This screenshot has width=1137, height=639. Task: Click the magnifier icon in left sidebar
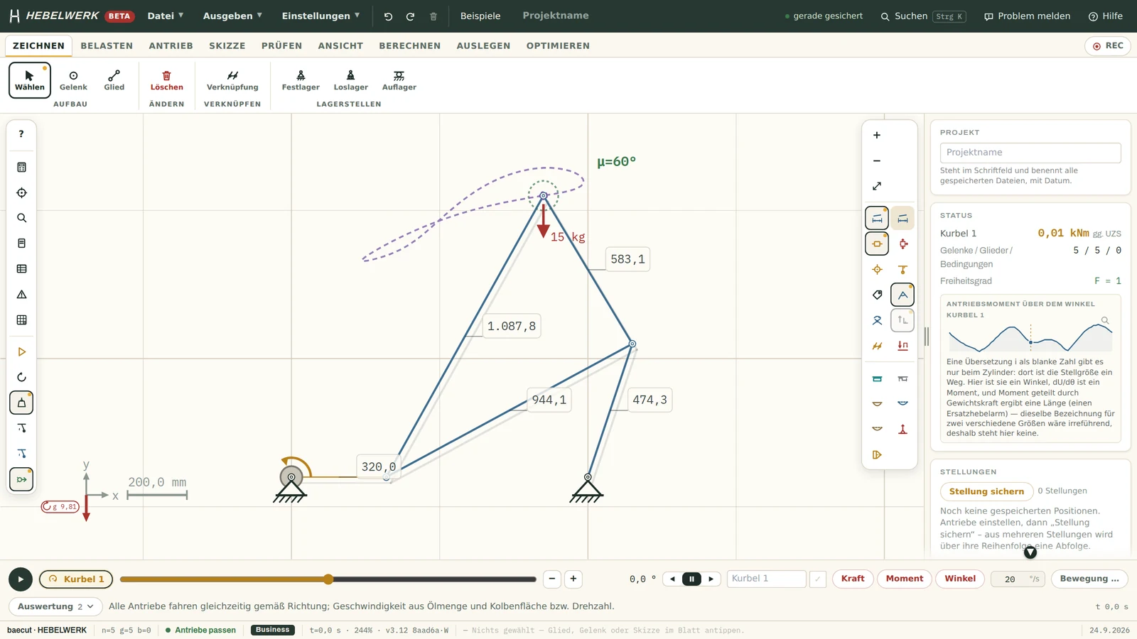tap(21, 218)
